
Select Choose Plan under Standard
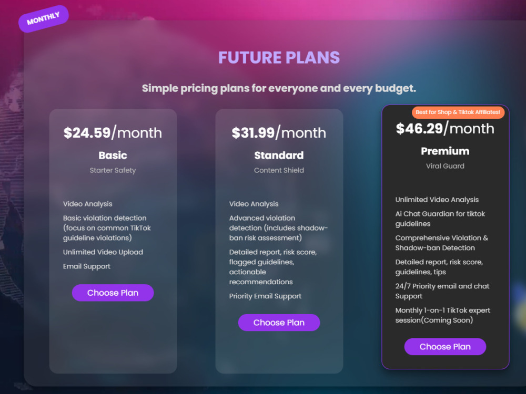coord(279,323)
